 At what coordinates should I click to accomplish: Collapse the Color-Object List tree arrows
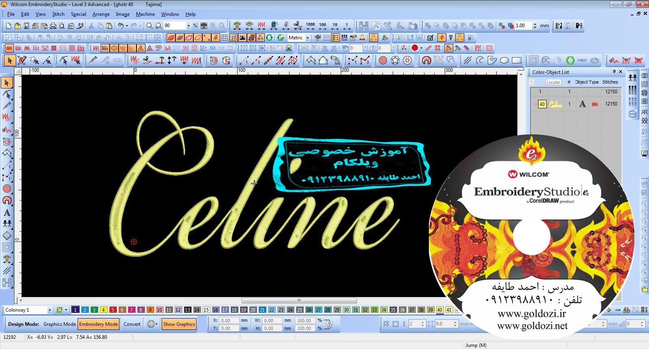point(532,82)
